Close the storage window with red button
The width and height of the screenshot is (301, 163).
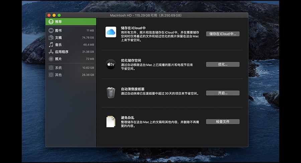[x=49, y=15]
